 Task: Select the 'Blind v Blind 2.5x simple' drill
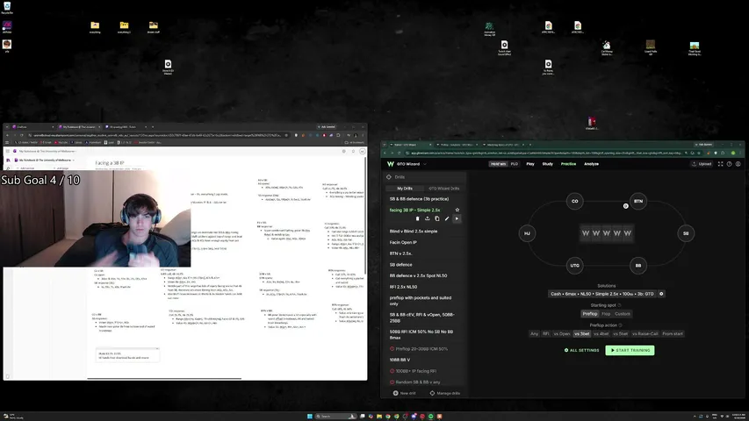click(x=414, y=231)
